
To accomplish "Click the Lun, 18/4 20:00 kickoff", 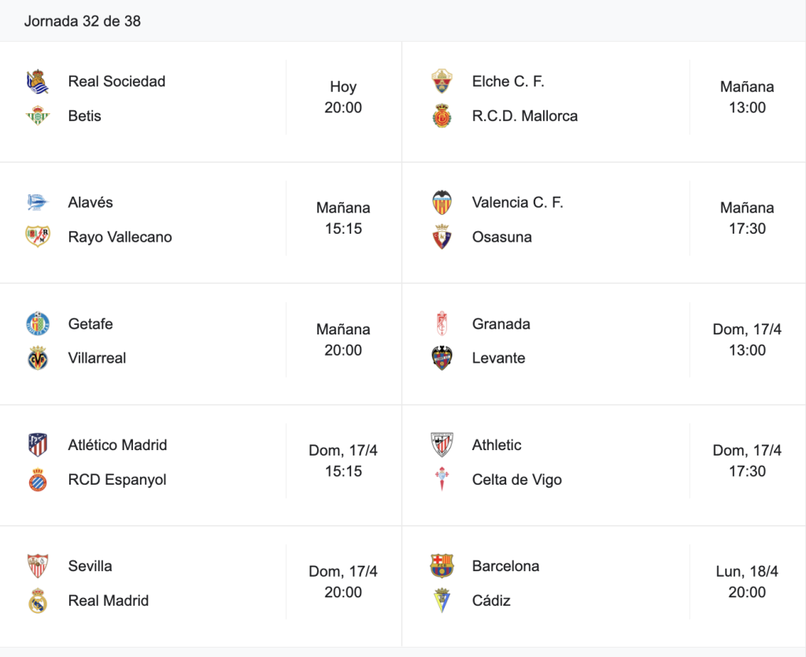I will coord(747,582).
